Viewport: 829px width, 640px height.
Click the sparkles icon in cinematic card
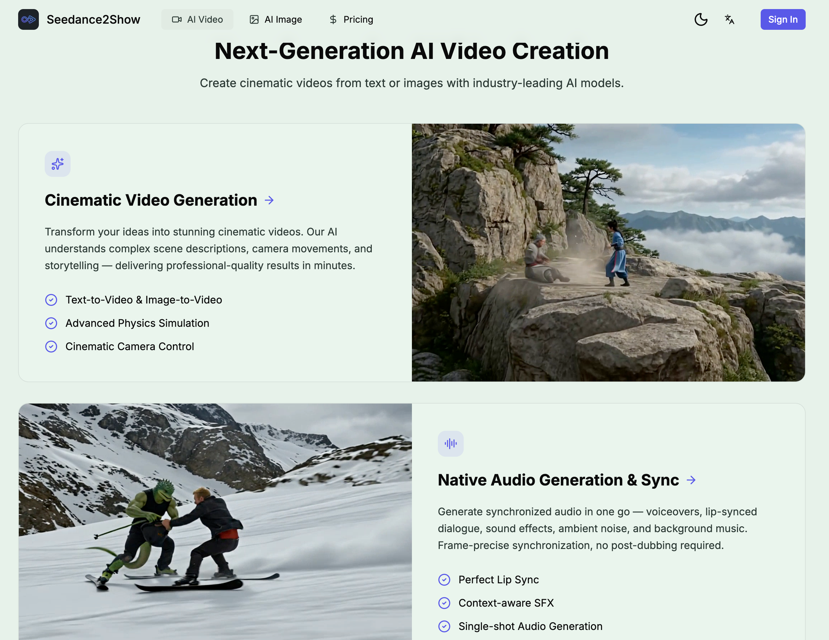pyautogui.click(x=58, y=164)
